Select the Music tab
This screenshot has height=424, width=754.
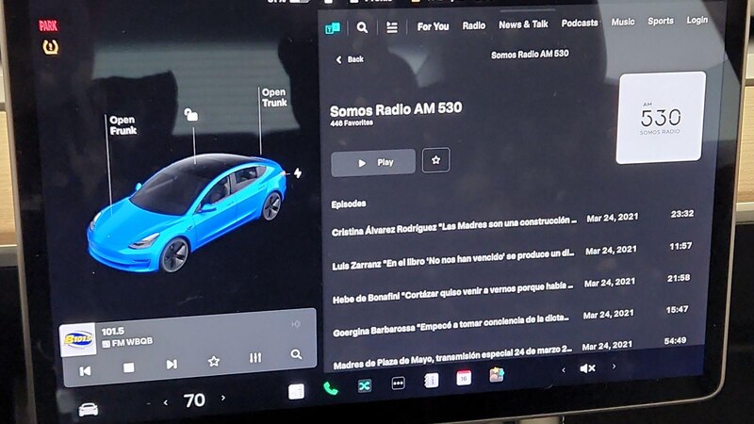click(623, 22)
